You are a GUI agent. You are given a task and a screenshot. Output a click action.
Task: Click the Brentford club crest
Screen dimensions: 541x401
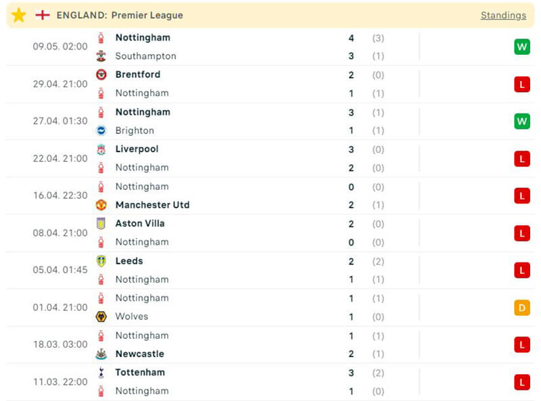pyautogui.click(x=101, y=74)
